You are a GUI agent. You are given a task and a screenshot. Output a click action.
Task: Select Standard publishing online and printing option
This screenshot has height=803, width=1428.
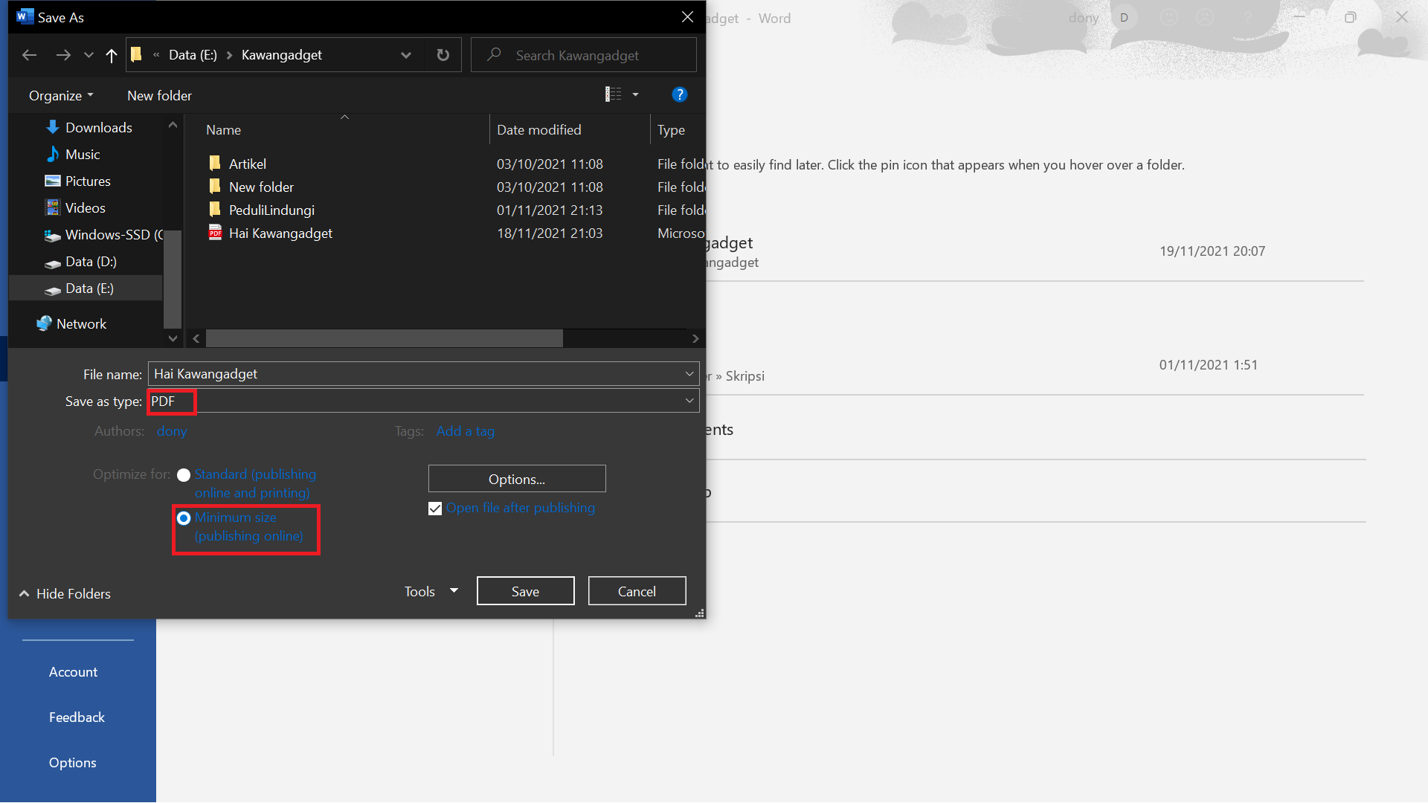click(184, 475)
